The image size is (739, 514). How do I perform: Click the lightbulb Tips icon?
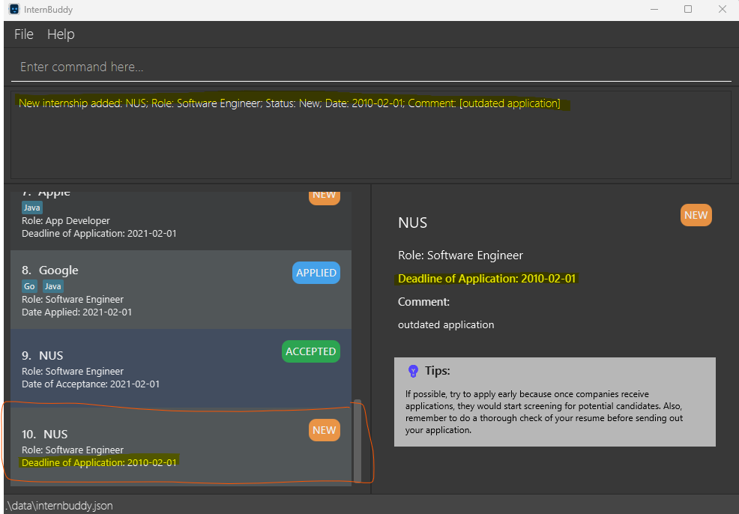point(413,371)
